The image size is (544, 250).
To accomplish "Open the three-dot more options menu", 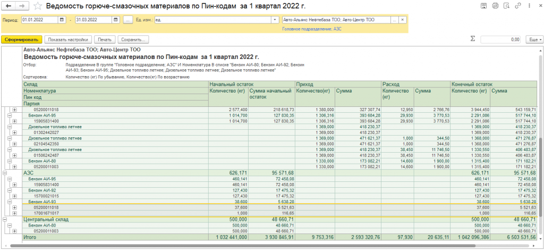I will (x=528, y=6).
